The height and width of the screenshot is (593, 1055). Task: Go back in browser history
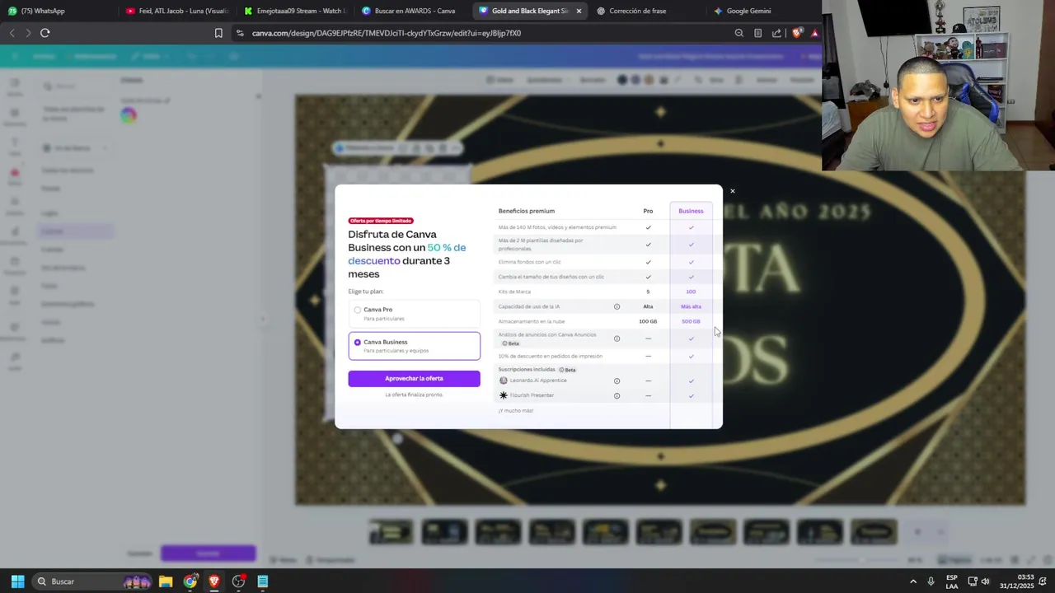point(12,33)
